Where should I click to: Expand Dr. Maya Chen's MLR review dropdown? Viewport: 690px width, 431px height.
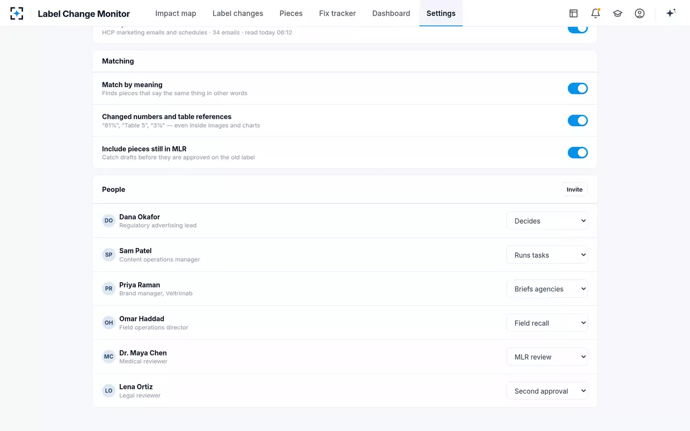coord(547,357)
